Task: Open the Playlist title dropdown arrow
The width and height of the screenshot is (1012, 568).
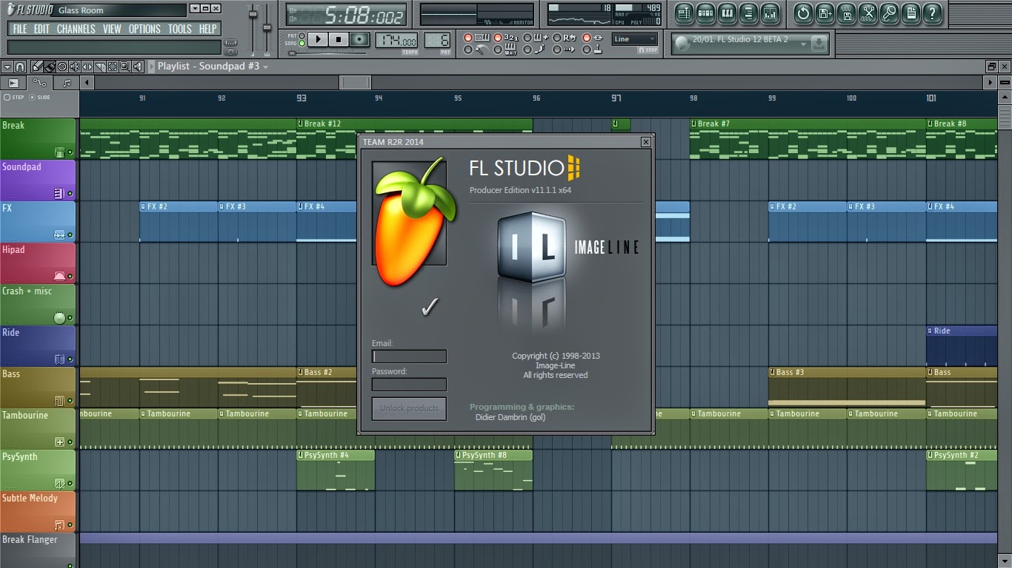Action: tap(266, 67)
